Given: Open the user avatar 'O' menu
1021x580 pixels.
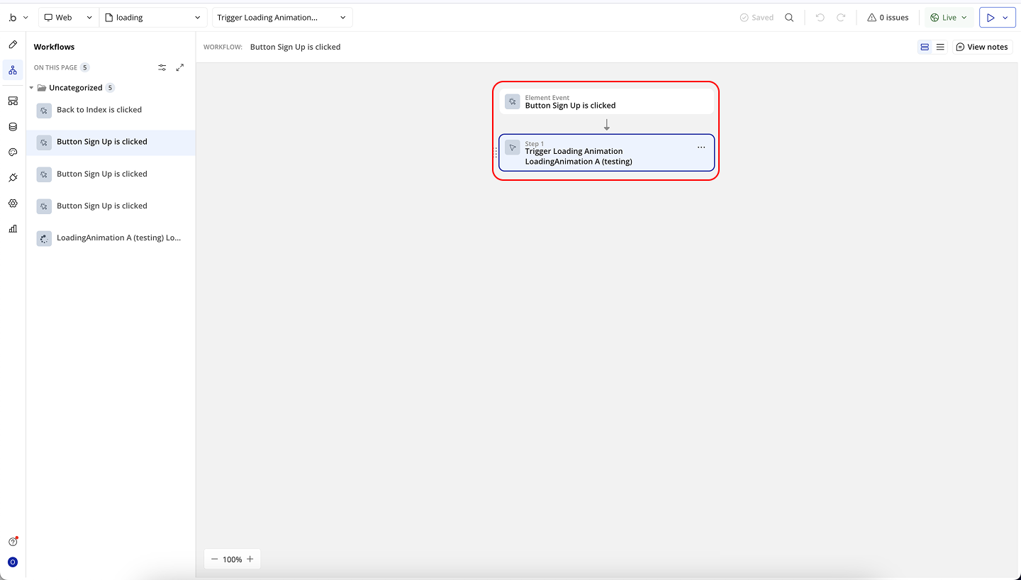Looking at the screenshot, I should pos(13,562).
